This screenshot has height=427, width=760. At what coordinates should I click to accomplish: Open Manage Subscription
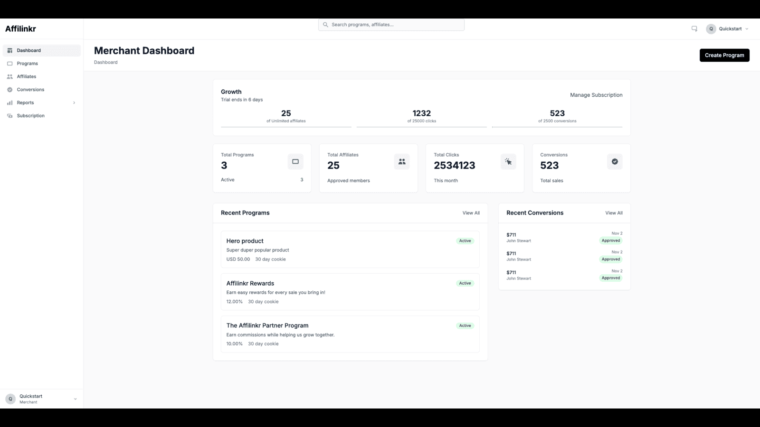[x=596, y=95]
